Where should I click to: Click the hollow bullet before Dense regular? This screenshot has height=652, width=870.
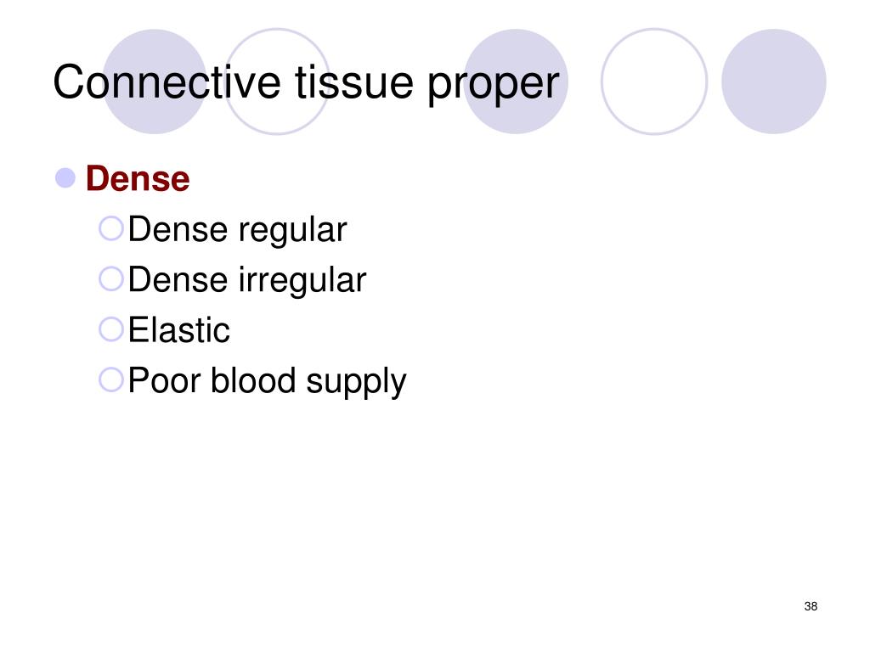pyautogui.click(x=111, y=228)
